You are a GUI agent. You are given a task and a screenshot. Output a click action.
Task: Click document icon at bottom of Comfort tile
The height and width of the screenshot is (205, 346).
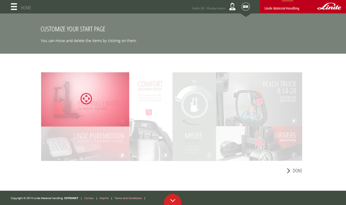coord(166,155)
